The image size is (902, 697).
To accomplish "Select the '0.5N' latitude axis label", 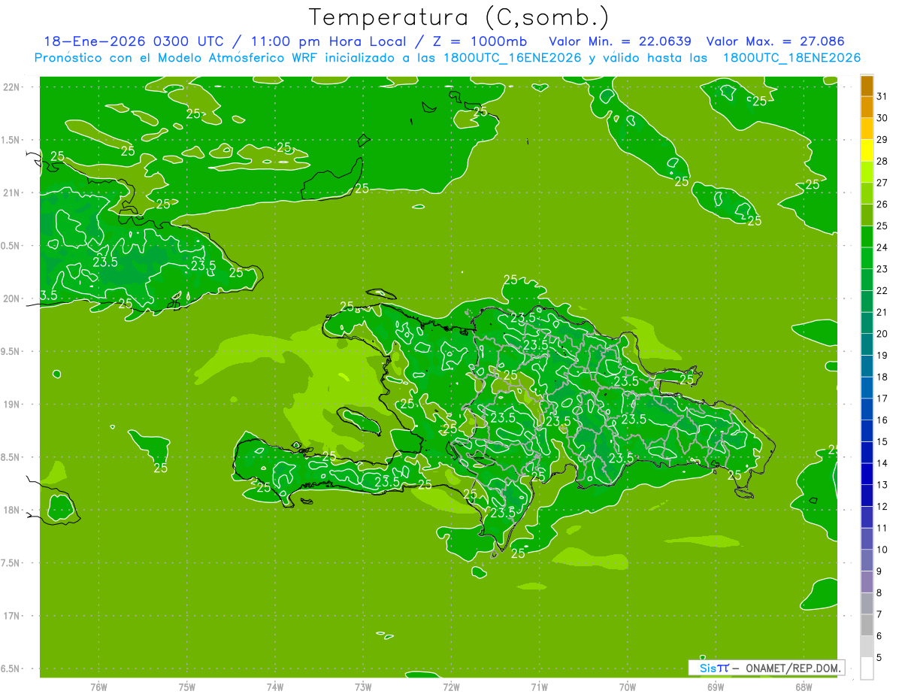I will [x=11, y=246].
